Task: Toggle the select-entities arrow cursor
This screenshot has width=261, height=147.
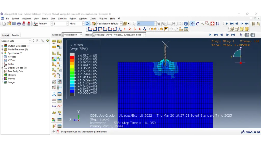Action: pos(134,24)
